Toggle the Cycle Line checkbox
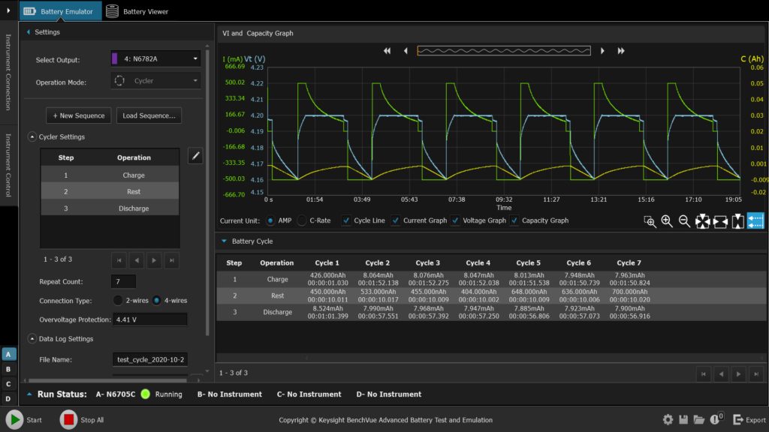The image size is (769, 432). [x=346, y=221]
